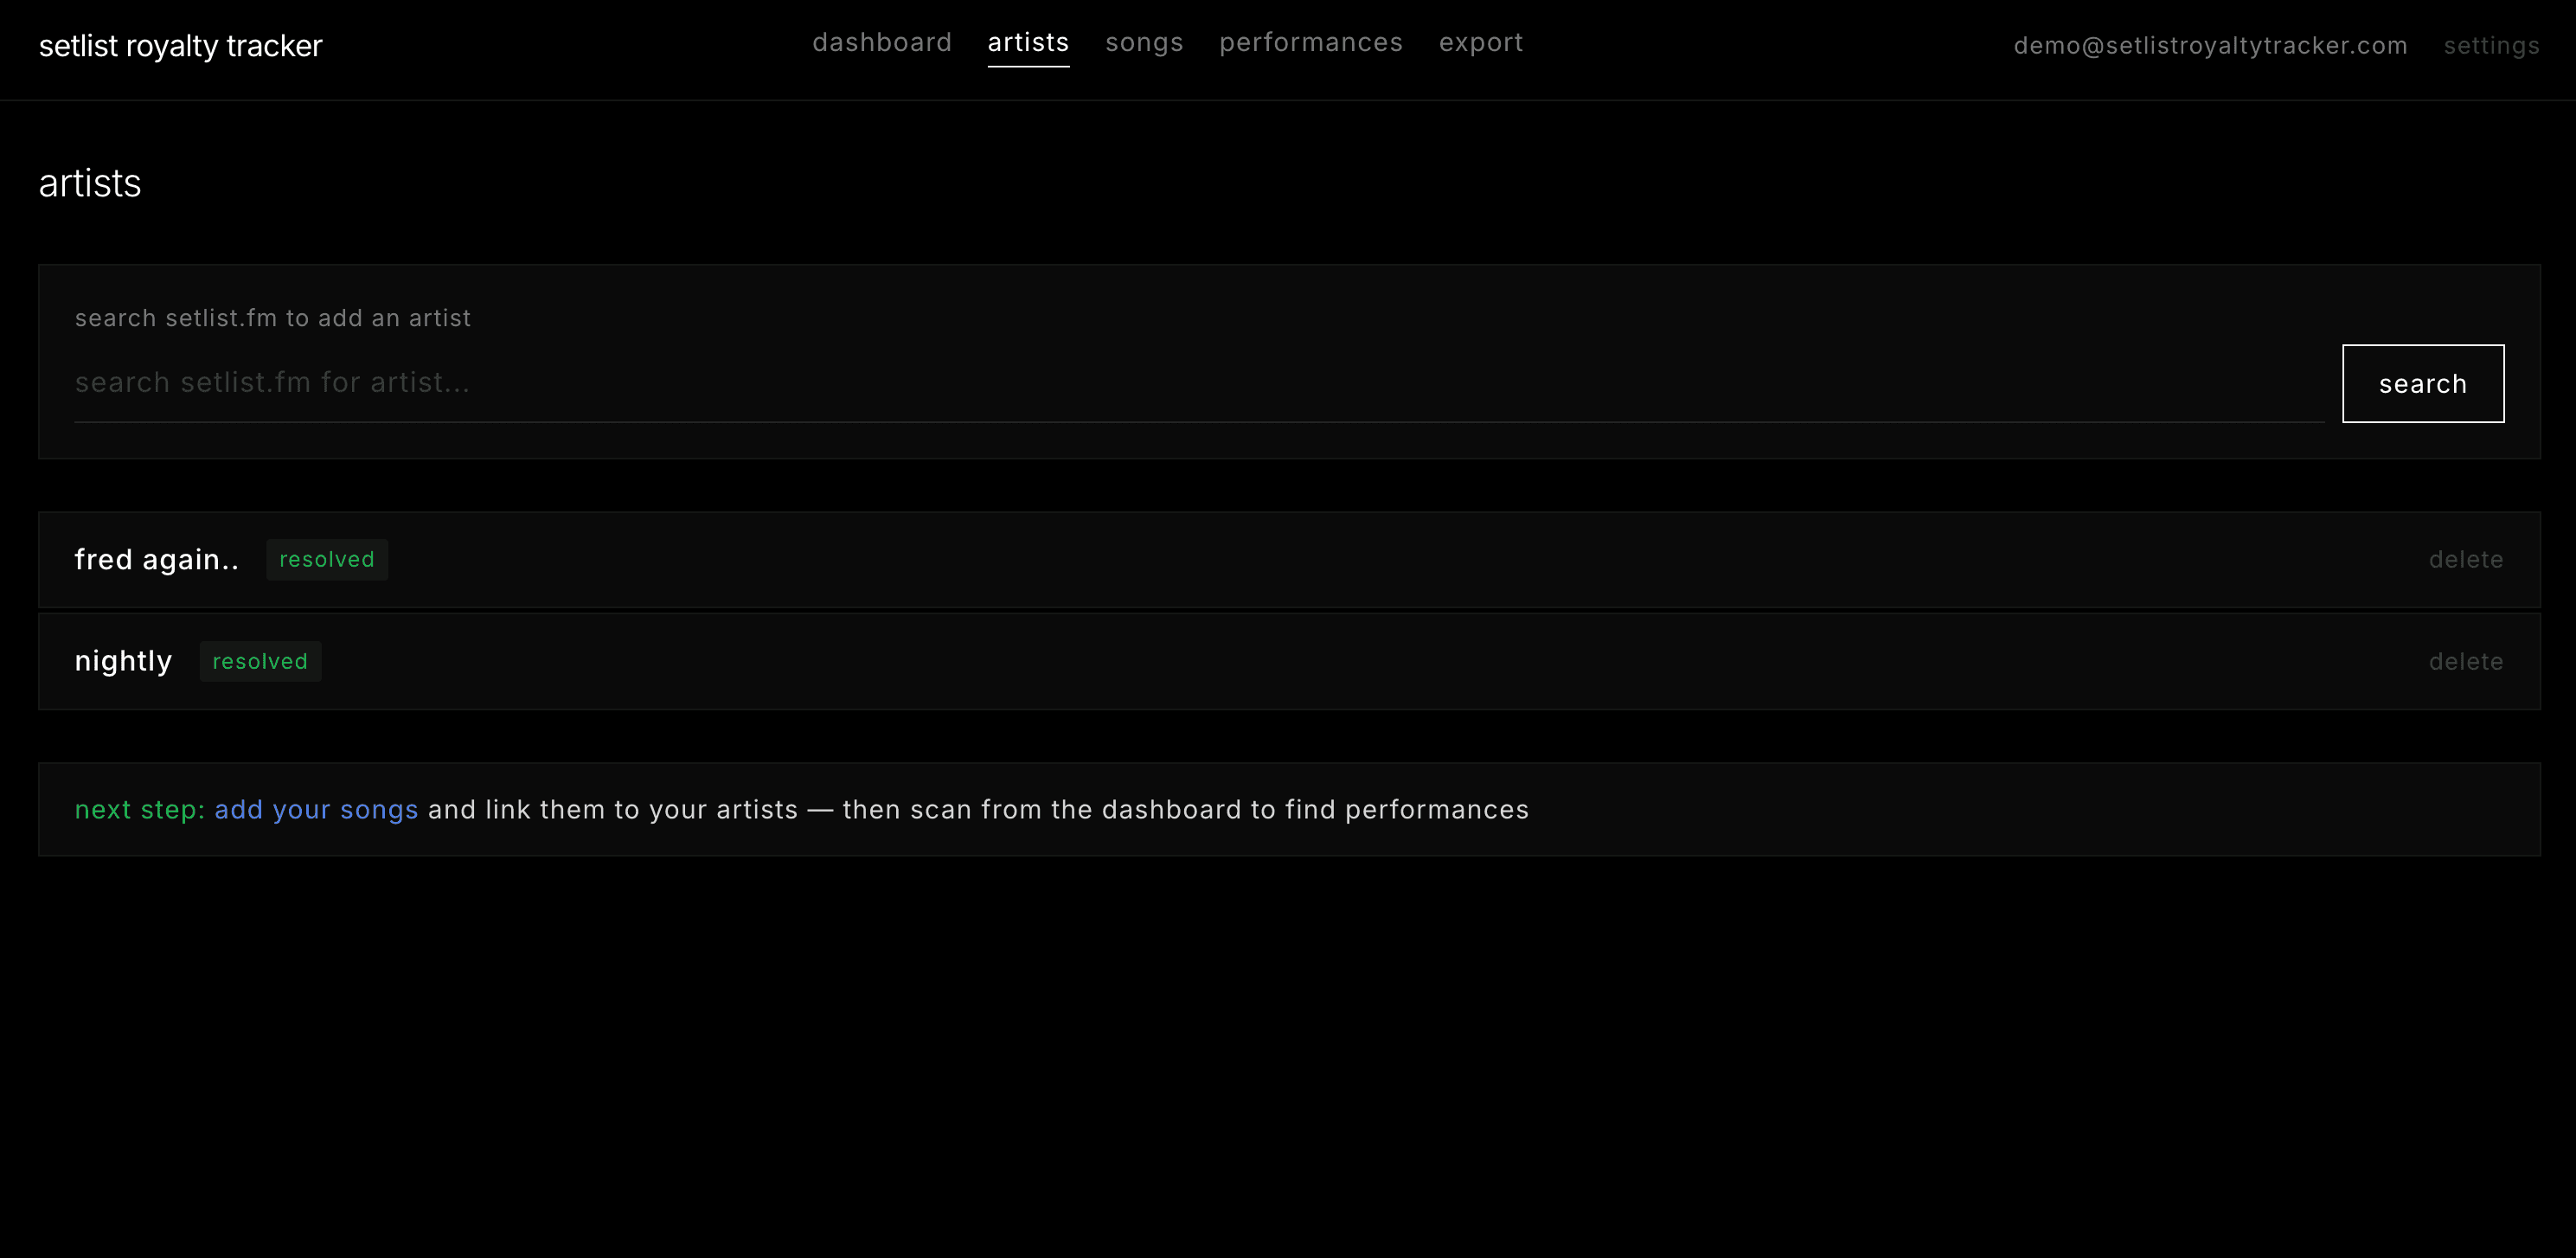Screen dimensions: 2576x1258
Task: Open the settings page
Action: pos(2491,46)
